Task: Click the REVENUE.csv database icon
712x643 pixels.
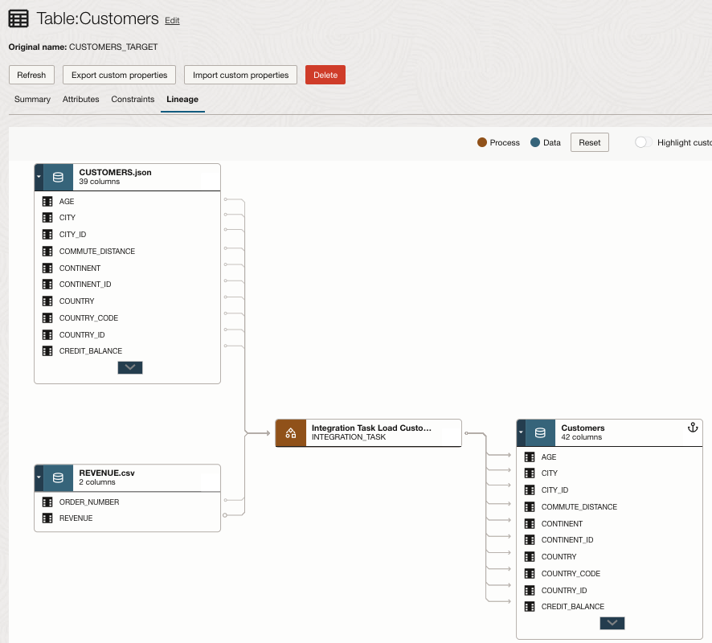Action: [58, 477]
